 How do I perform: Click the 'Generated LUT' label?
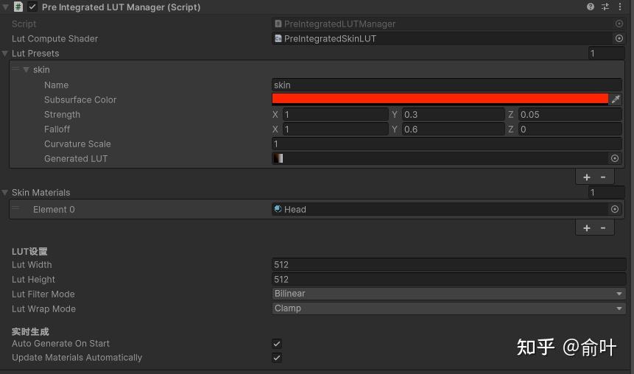click(76, 158)
